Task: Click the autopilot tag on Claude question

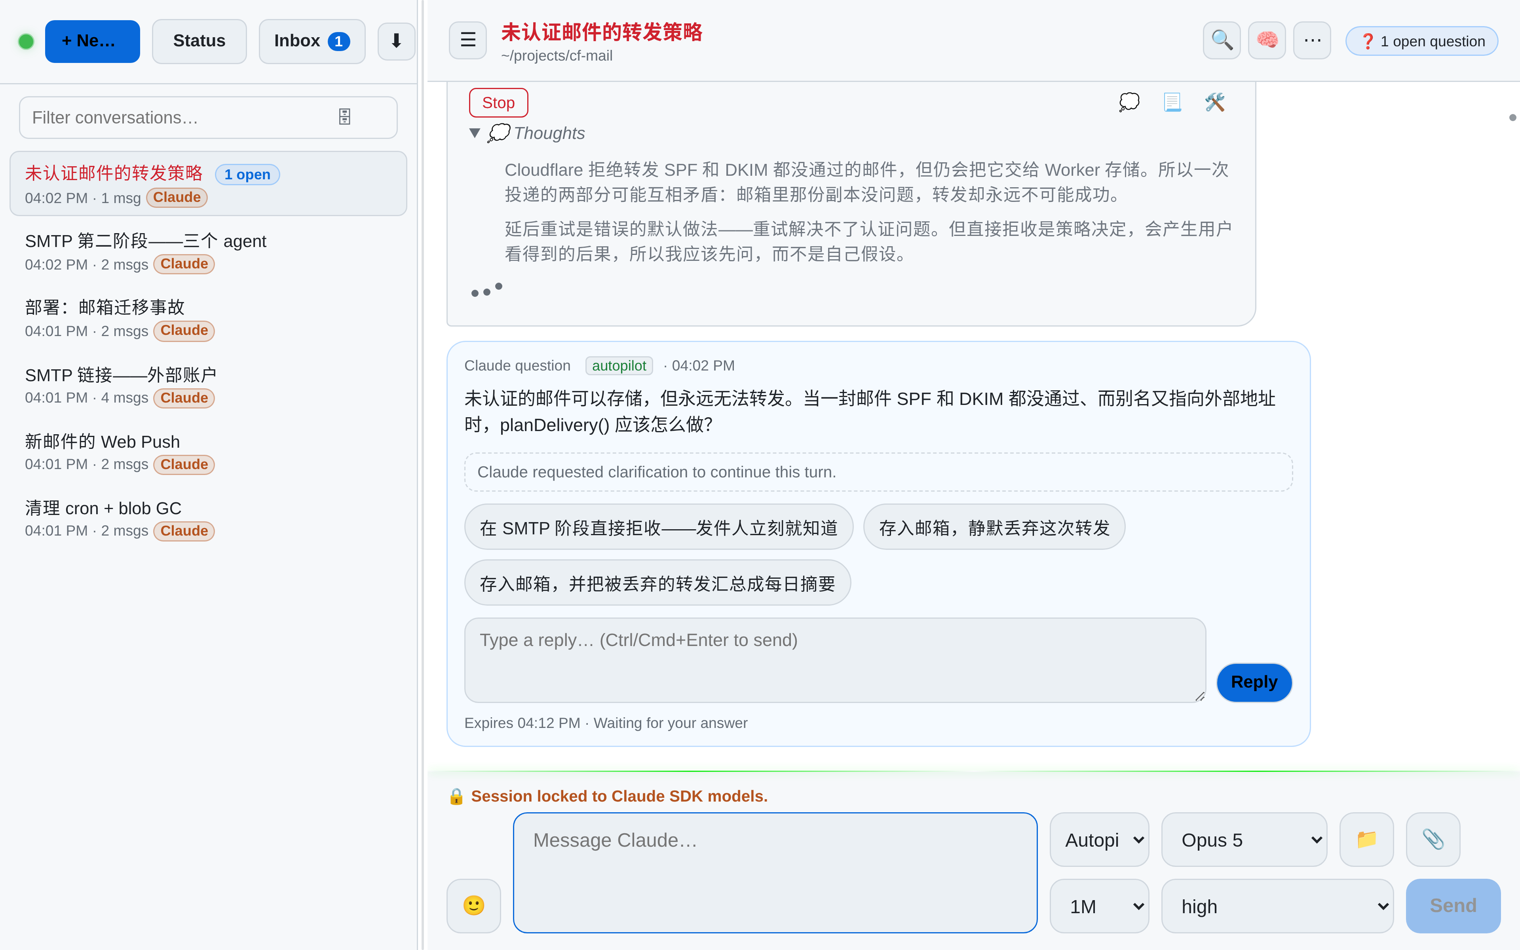Action: point(619,366)
